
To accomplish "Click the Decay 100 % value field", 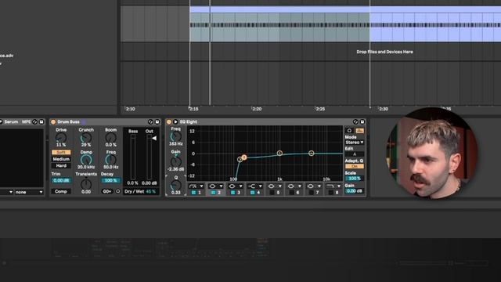I will pos(111,181).
